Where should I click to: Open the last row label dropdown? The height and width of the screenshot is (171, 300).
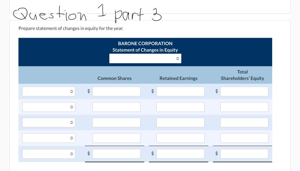coord(49,154)
